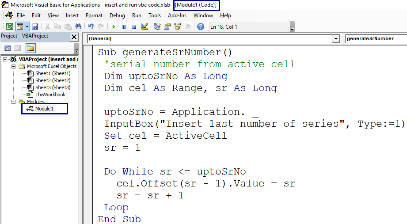
Task: Click the 'Ln 18, Col 1' position indicator
Action: click(x=224, y=27)
